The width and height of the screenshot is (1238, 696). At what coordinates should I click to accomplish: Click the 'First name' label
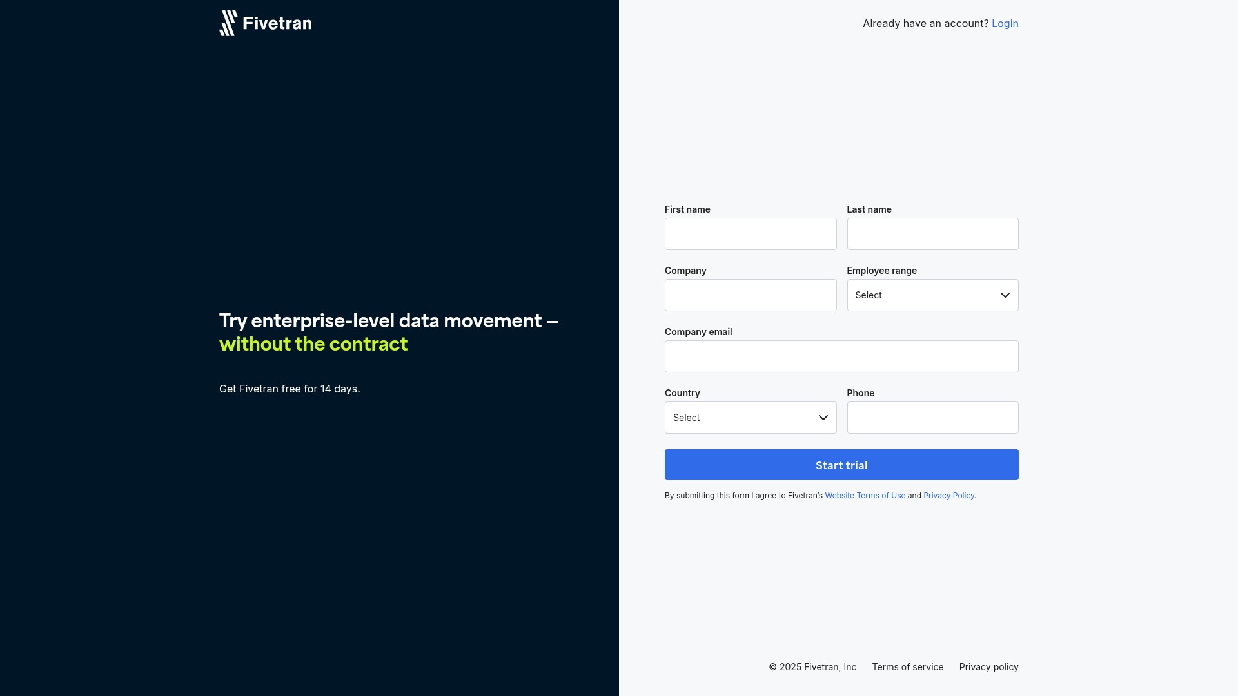pyautogui.click(x=687, y=209)
